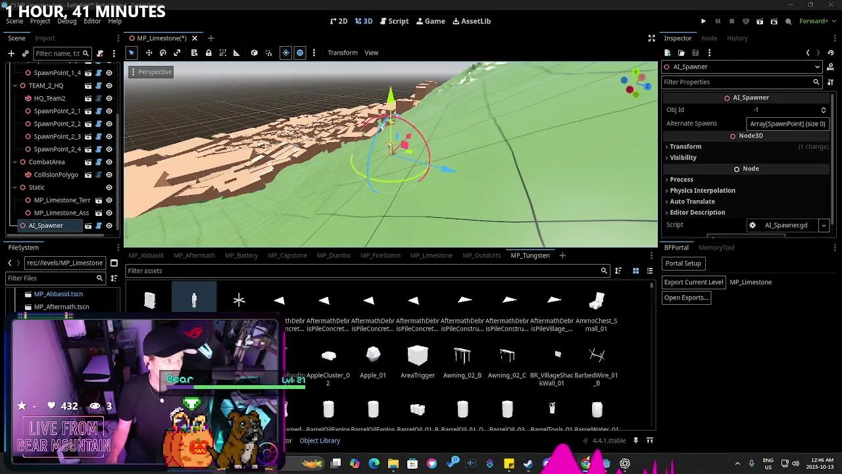Viewport: 842px width, 474px height.
Task: Create a new resource in Inspector
Action: click(667, 53)
